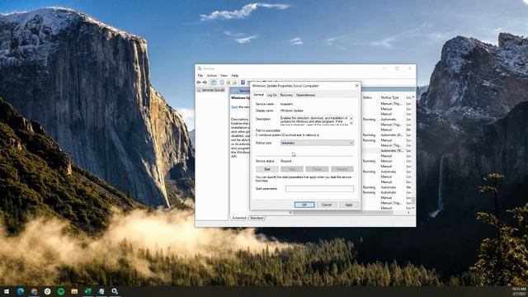528x297 pixels.
Task: Click the 'Stopped' service status text
Action: [x=286, y=161]
